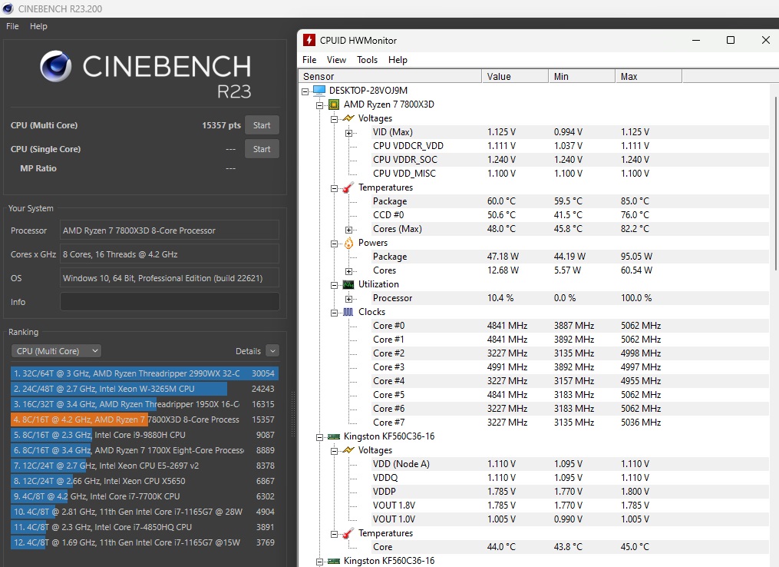Click the Clocks waveform icon
779x567 pixels.
coord(348,312)
